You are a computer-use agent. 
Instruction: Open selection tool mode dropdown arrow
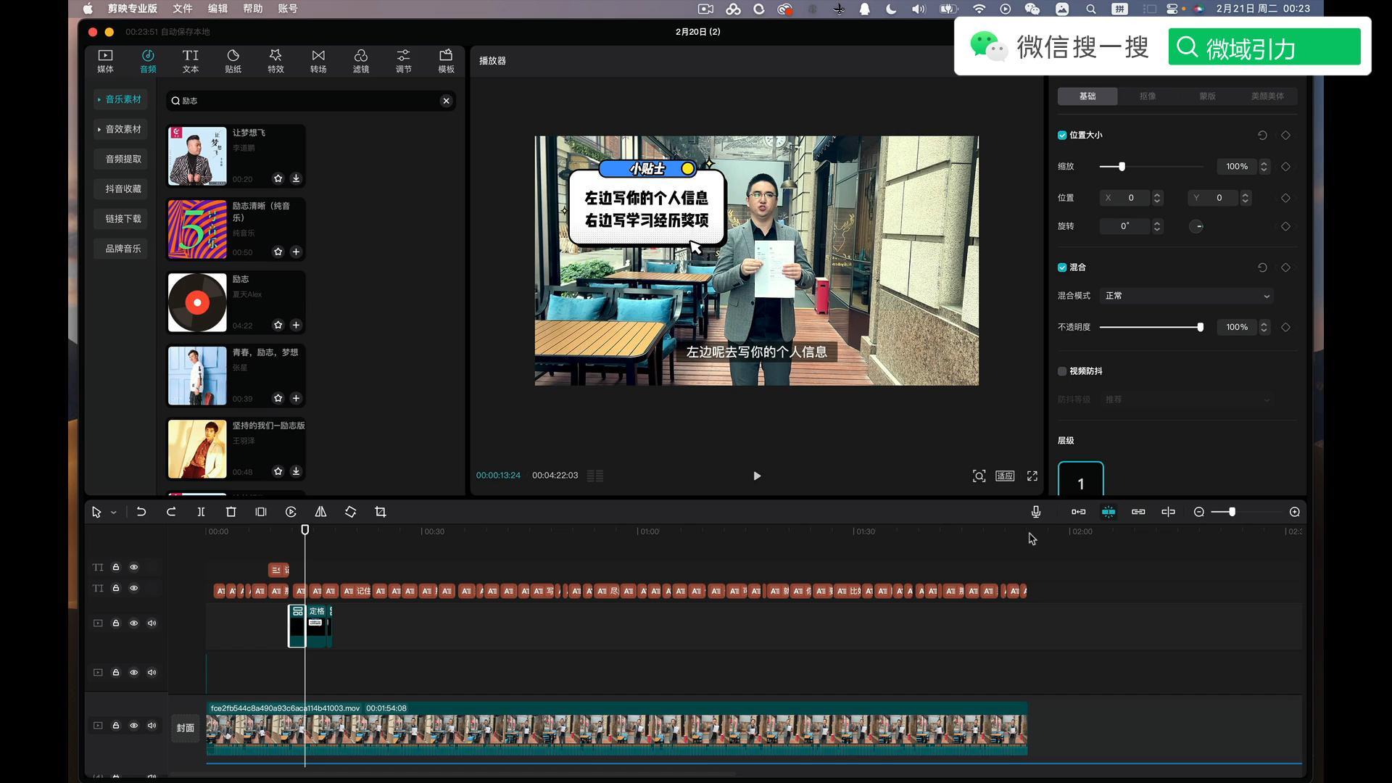point(114,513)
